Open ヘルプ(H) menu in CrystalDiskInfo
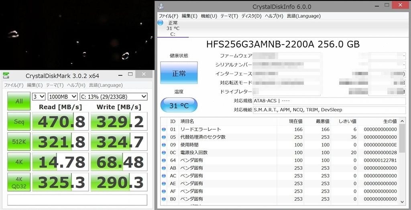The image size is (411, 210). [x=274, y=16]
